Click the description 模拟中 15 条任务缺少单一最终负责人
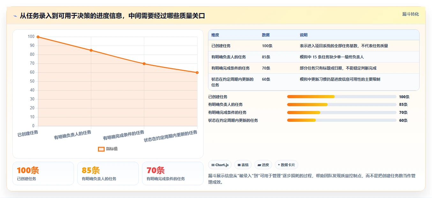The height and width of the screenshot is (198, 432). [x=332, y=57]
